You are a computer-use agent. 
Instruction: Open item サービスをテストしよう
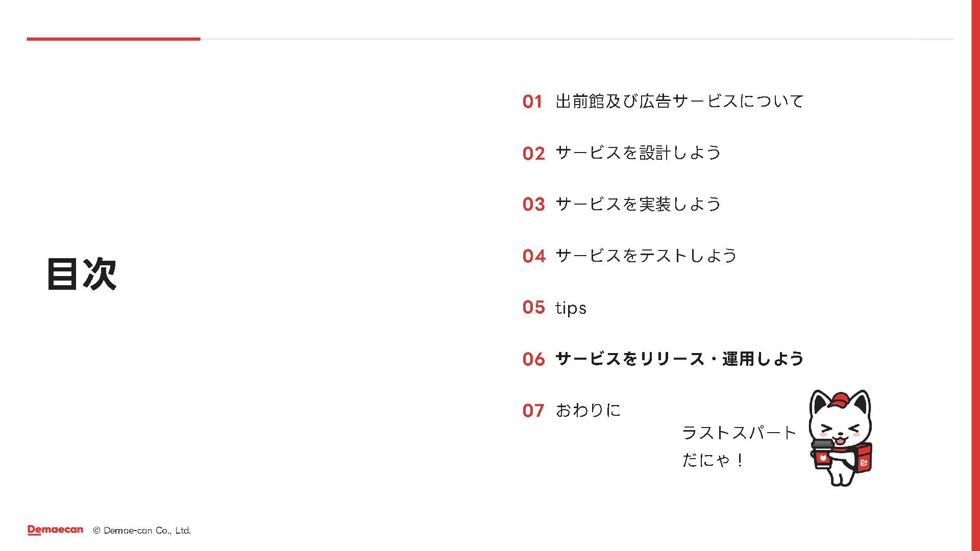646,256
